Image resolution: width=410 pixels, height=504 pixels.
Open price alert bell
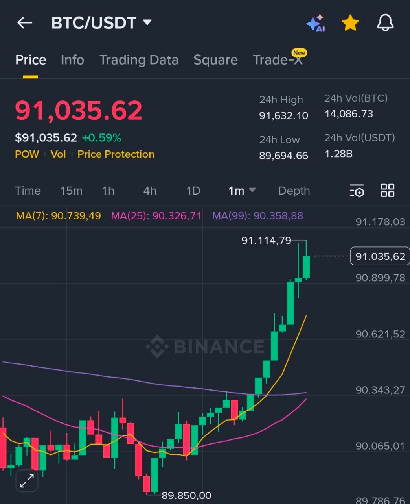pyautogui.click(x=385, y=23)
